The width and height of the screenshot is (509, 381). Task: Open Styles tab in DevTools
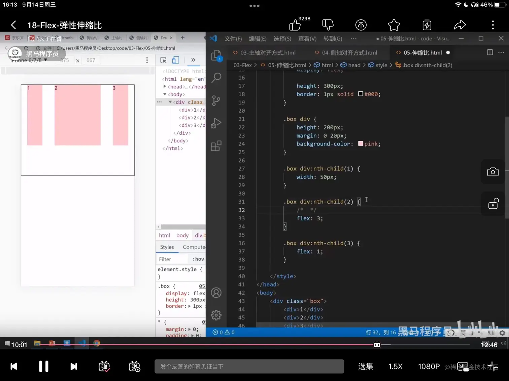click(x=167, y=247)
